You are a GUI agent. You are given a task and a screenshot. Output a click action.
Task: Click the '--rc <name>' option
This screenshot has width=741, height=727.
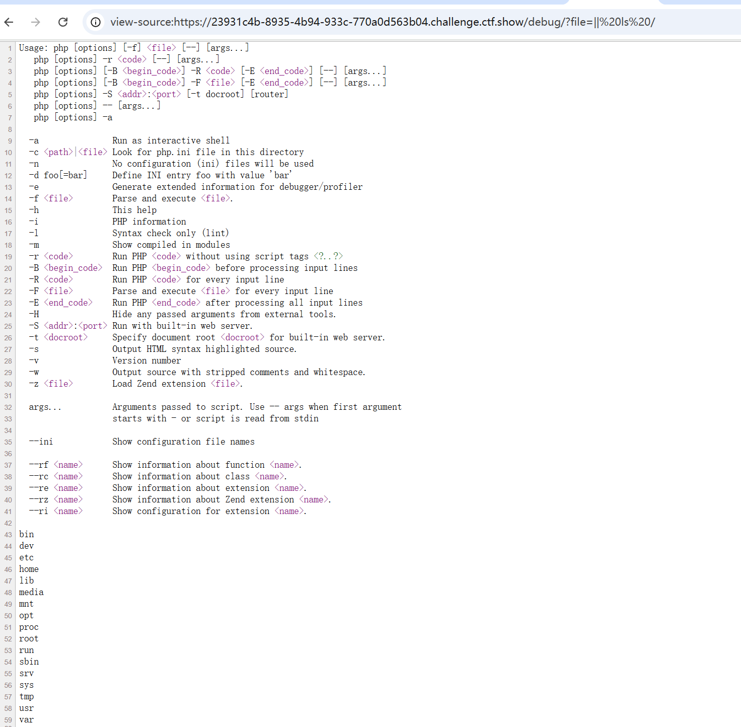click(56, 476)
